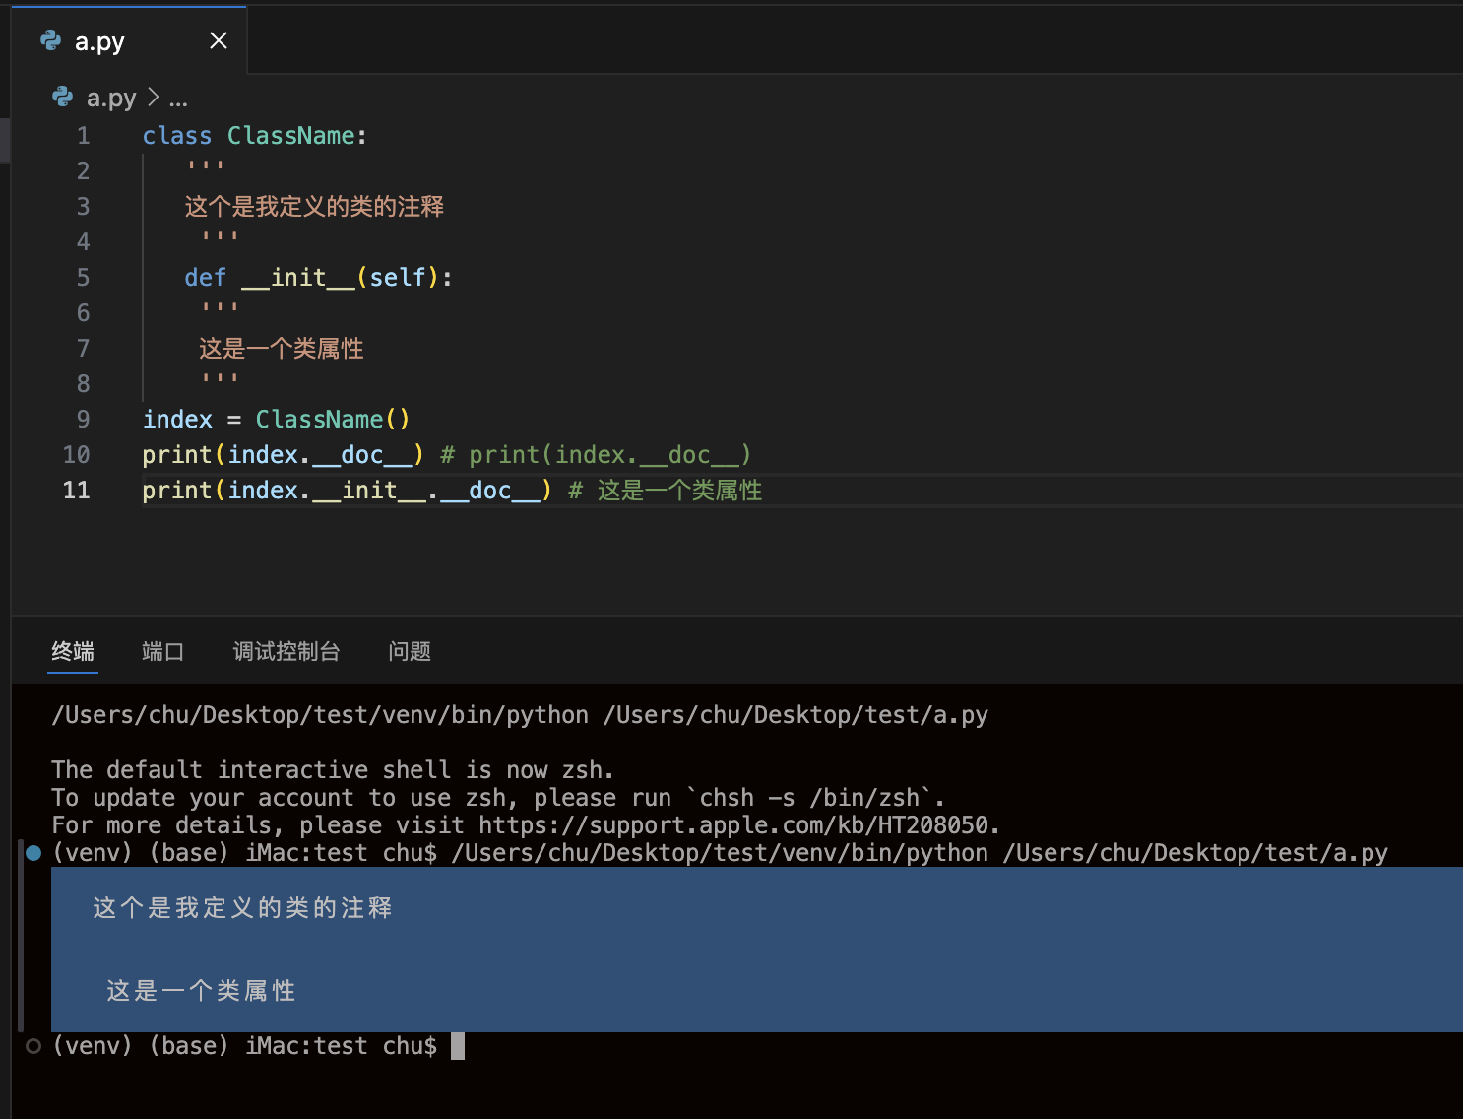This screenshot has width=1463, height=1119.
Task: Select a.py in the breadcrumb path
Action: (111, 99)
